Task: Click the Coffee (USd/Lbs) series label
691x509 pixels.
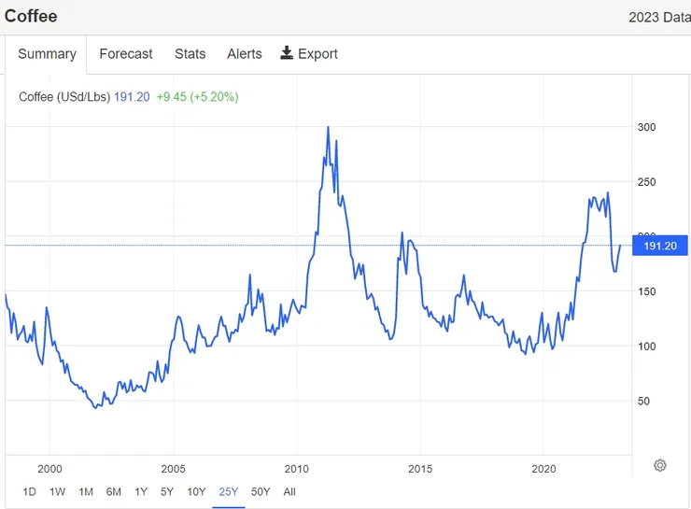Action: click(64, 97)
